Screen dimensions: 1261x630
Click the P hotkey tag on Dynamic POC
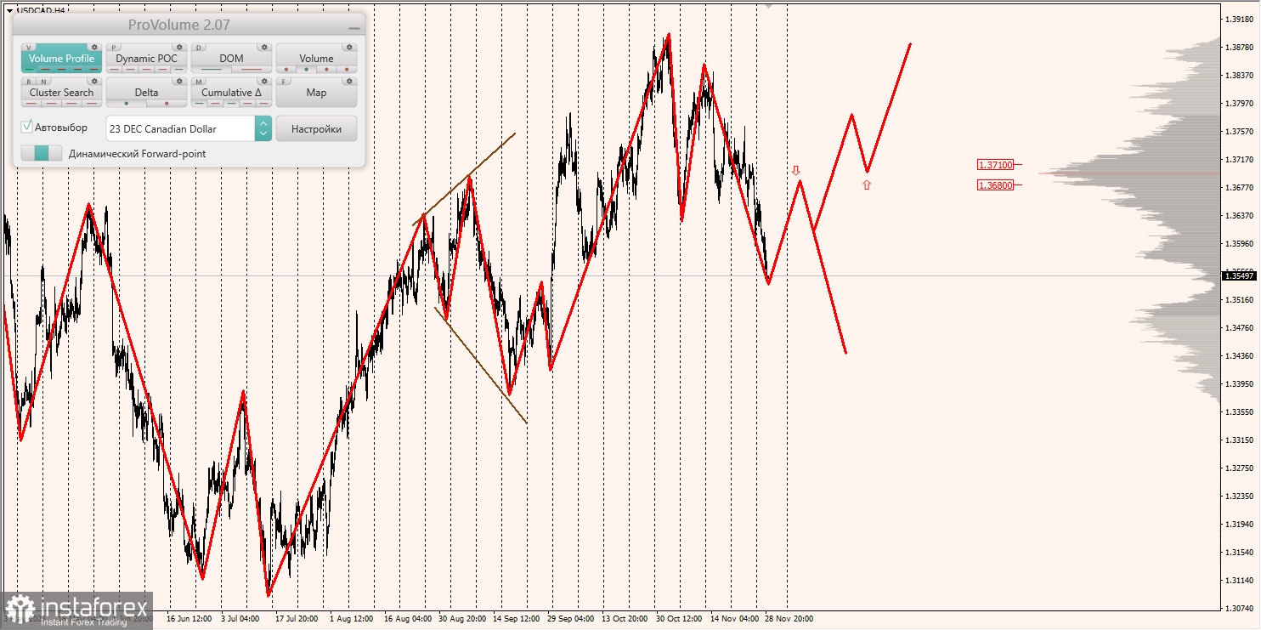coord(115,48)
